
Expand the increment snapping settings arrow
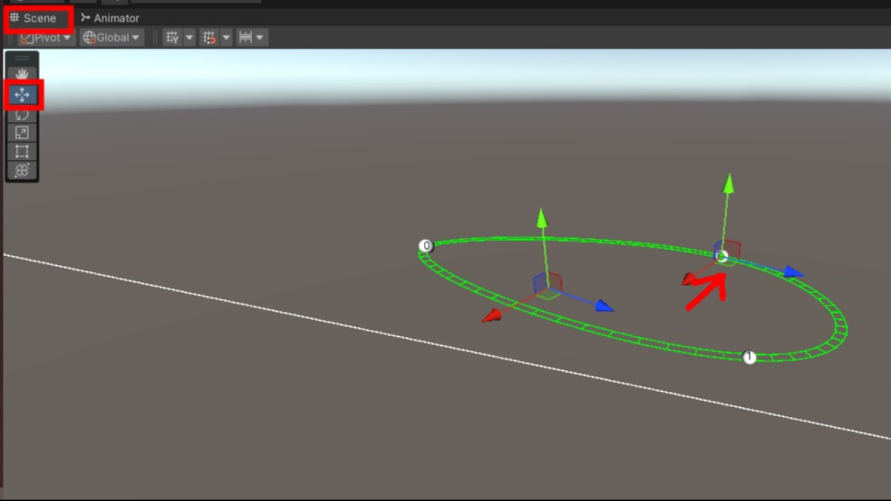260,38
